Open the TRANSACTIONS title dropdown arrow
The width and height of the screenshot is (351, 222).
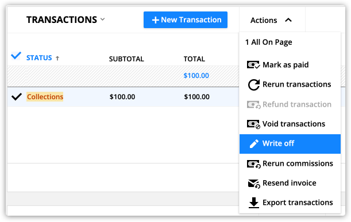(x=102, y=20)
